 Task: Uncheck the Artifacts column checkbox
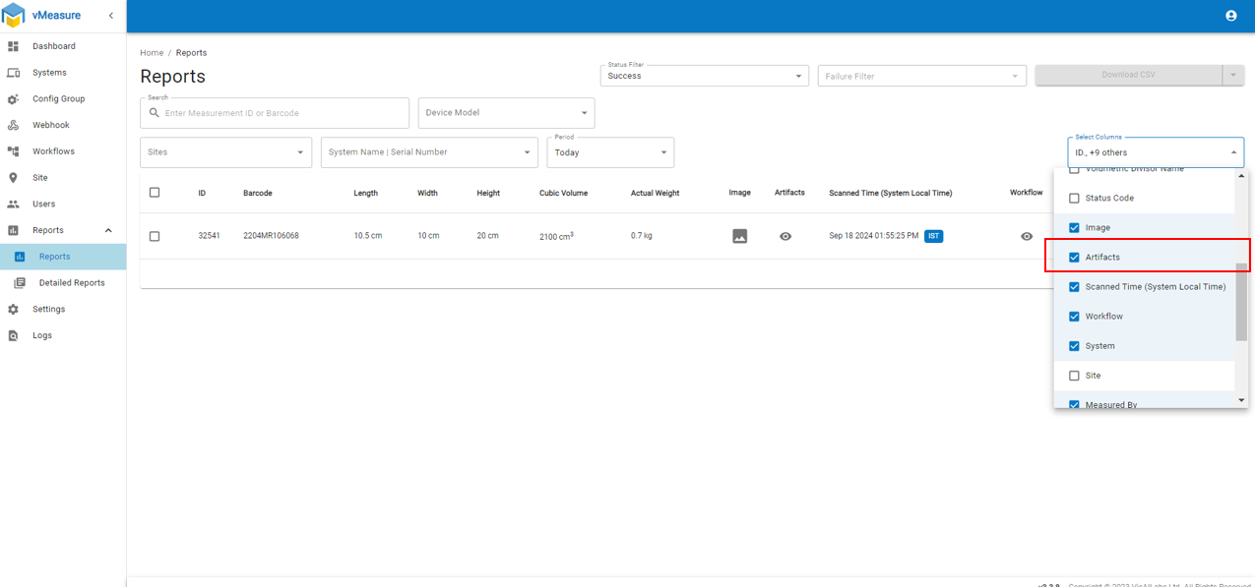coord(1074,258)
